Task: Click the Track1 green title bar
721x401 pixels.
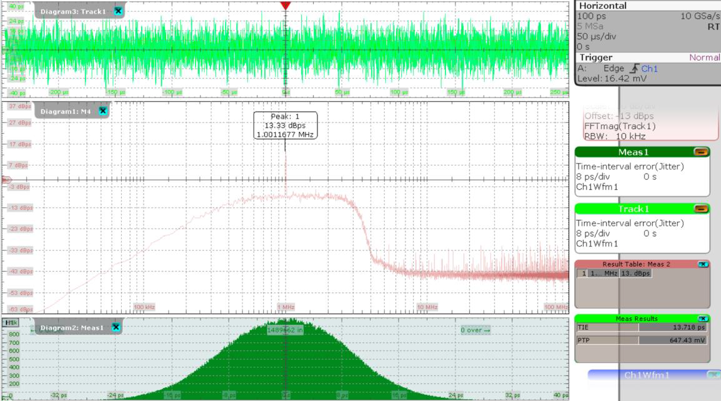Action: (634, 209)
